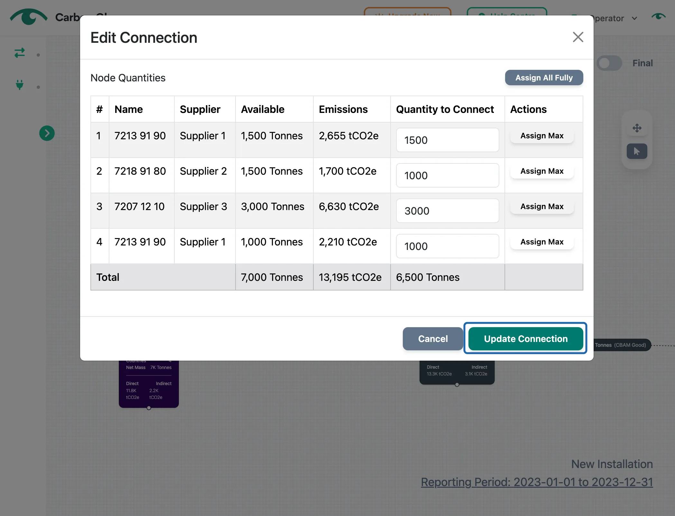
Task: Assign Max for row 4
Action: 542,242
